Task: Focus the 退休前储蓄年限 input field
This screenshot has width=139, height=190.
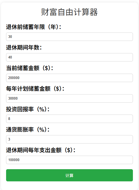Action: pyautogui.click(x=69, y=37)
